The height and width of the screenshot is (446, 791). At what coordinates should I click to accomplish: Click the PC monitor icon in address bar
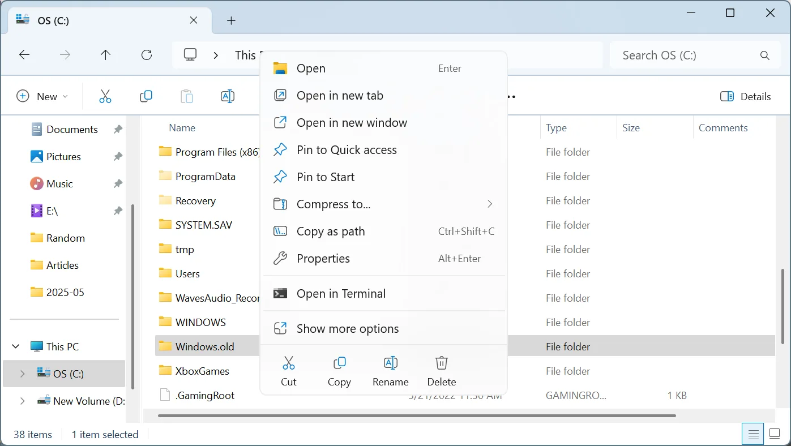click(190, 55)
